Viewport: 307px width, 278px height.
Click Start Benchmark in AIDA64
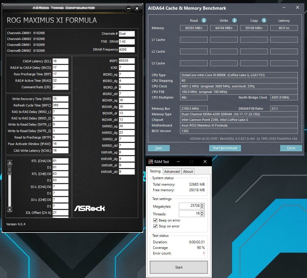(225, 148)
